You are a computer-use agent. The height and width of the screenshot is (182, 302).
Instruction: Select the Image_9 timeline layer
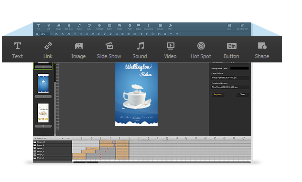point(53,152)
